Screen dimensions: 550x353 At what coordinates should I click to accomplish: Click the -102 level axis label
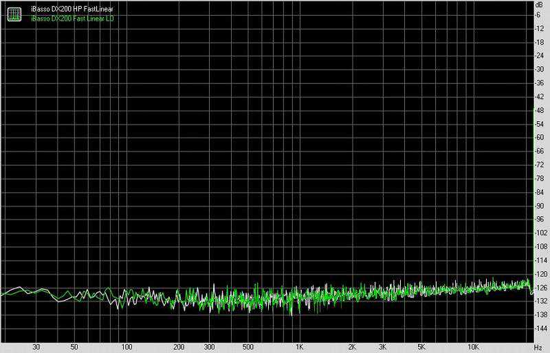click(x=540, y=233)
